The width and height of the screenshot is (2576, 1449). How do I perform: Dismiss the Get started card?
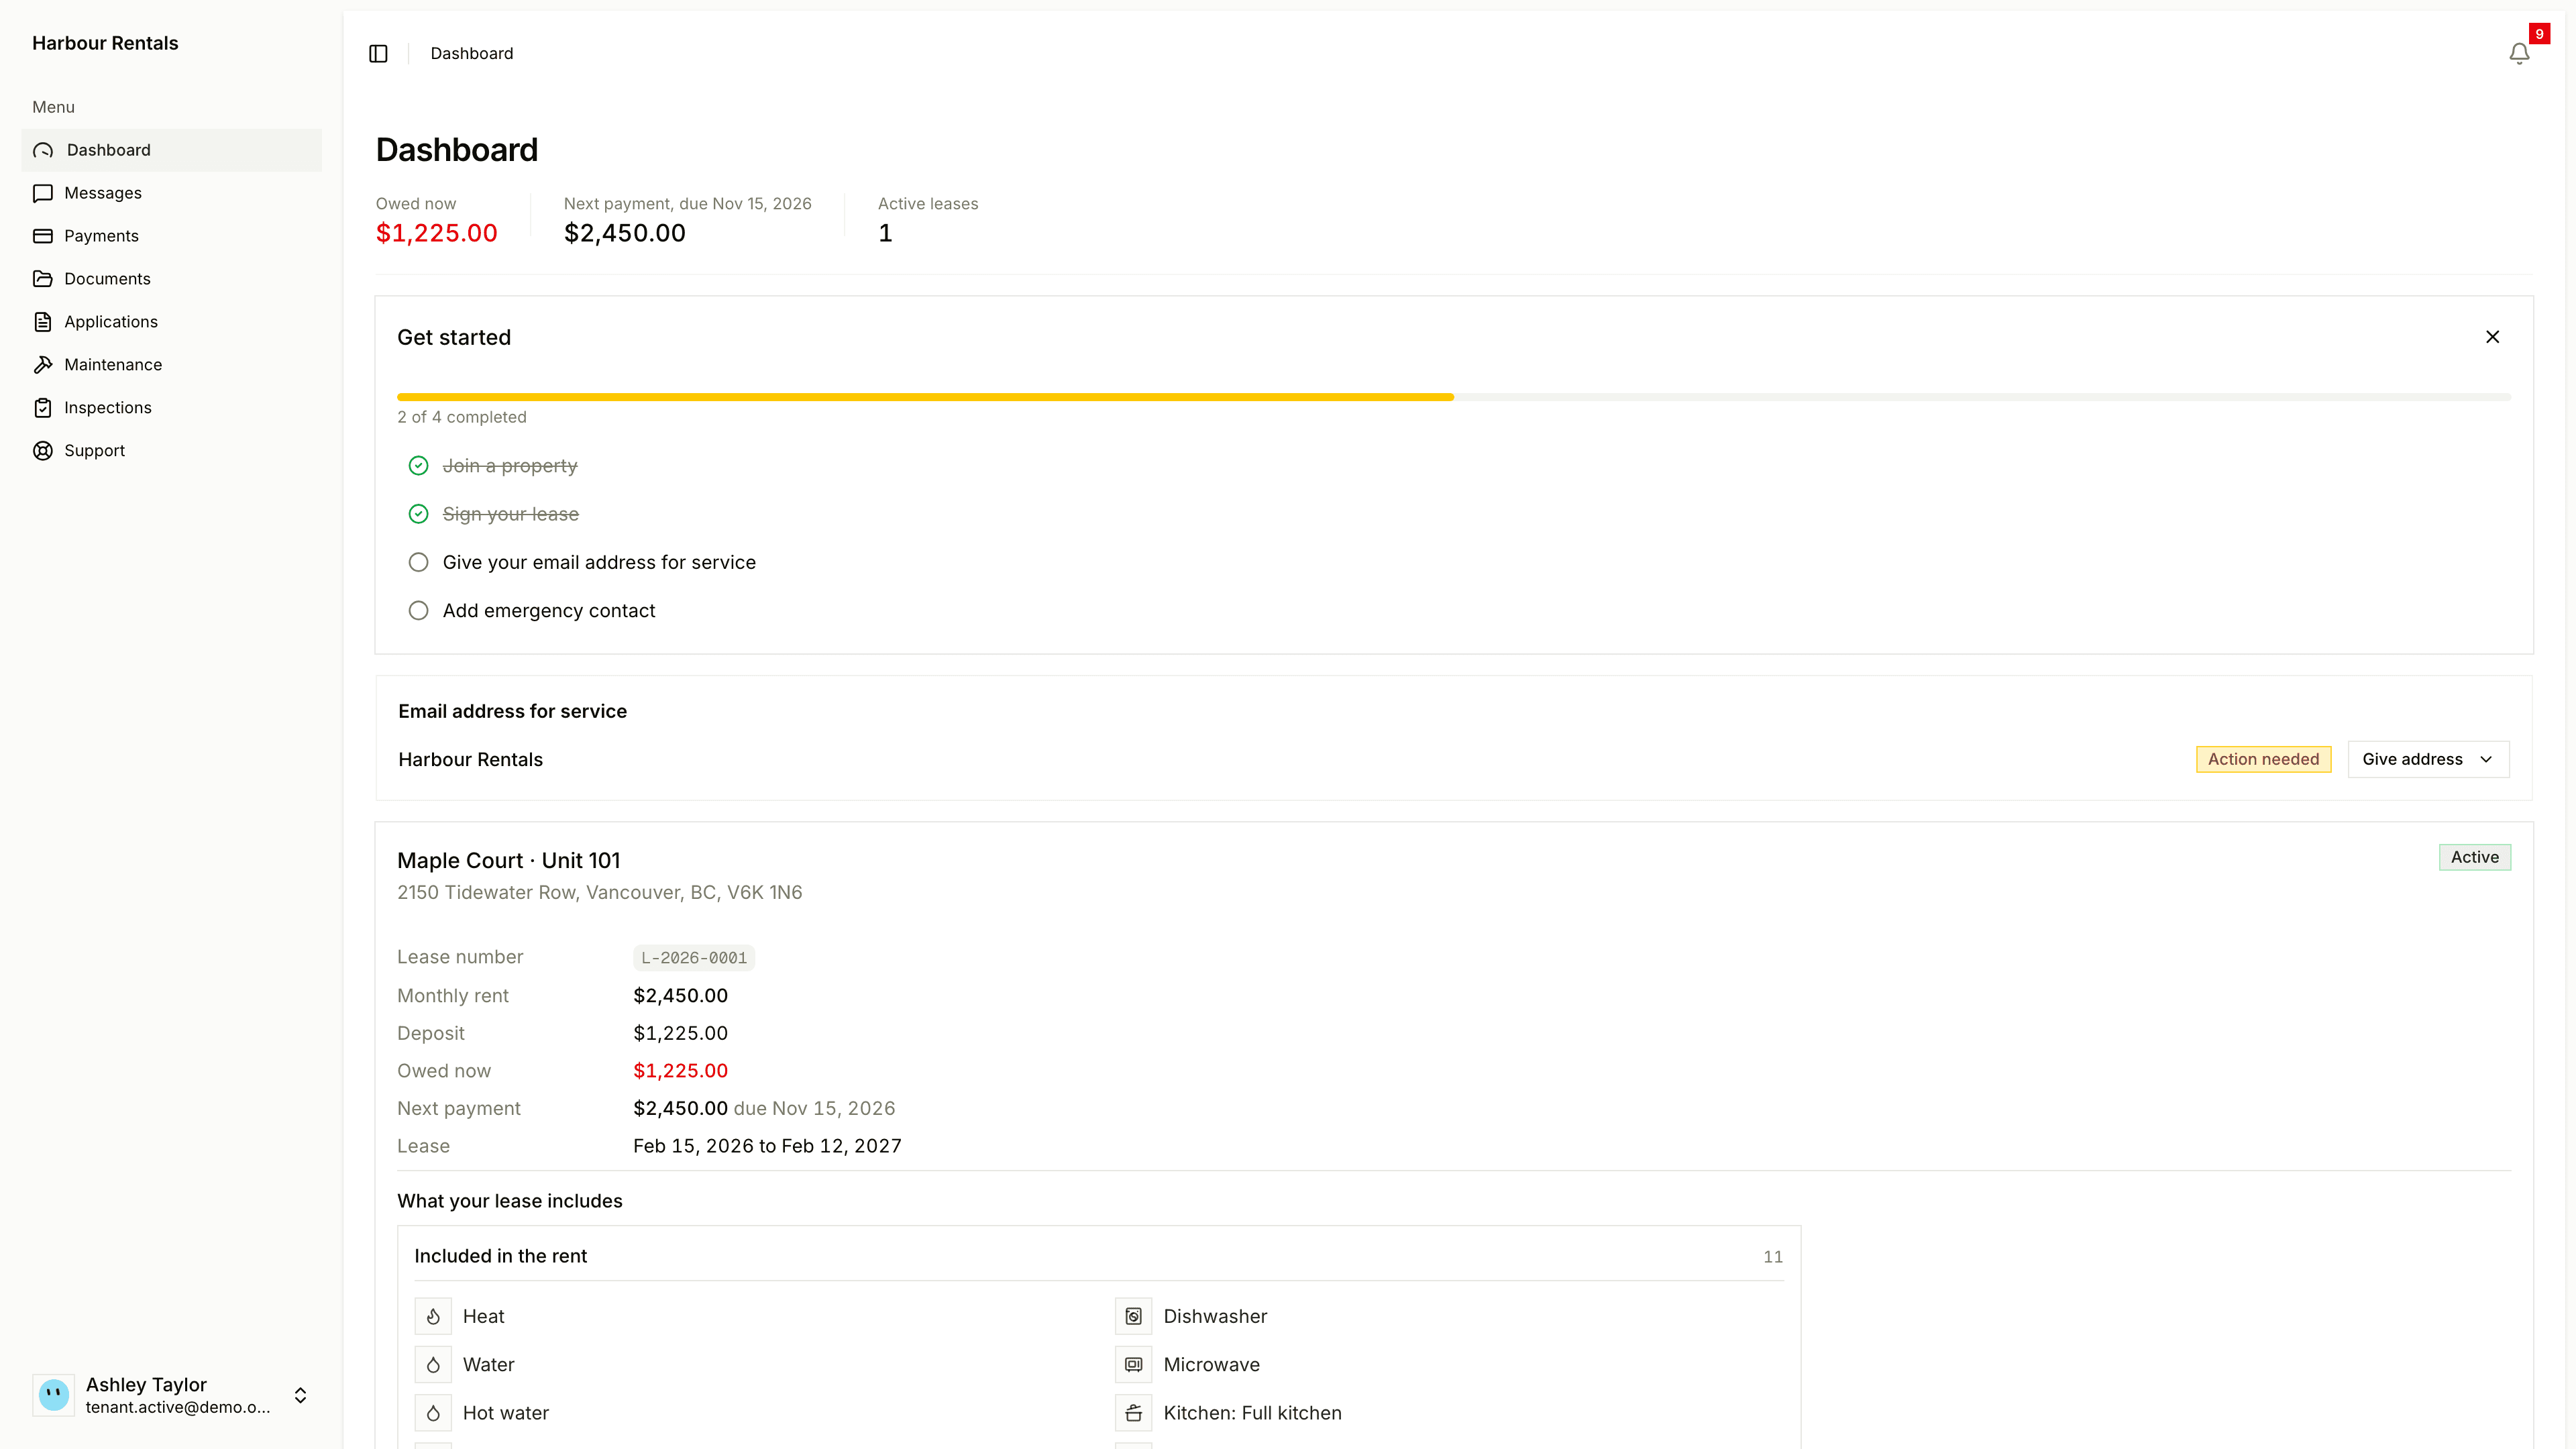pos(2492,337)
